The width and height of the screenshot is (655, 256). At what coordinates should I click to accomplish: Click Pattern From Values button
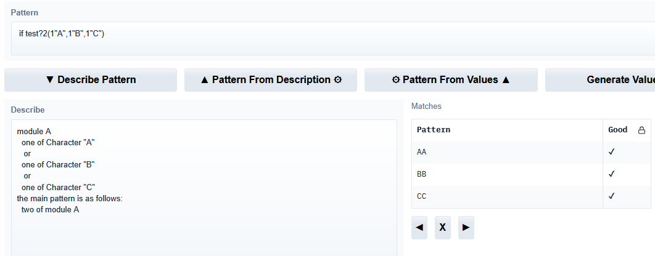click(x=451, y=80)
